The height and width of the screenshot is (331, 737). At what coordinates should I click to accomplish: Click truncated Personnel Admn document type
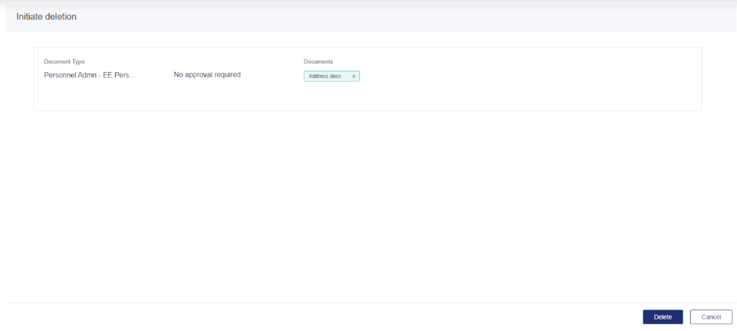(90, 75)
